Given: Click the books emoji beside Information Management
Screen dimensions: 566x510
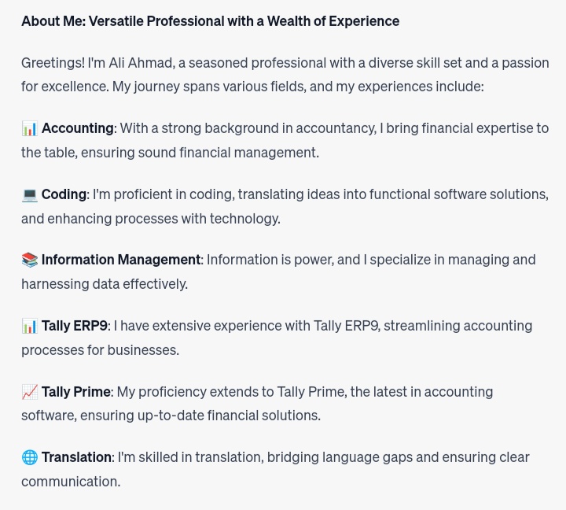Looking at the screenshot, I should tap(30, 260).
